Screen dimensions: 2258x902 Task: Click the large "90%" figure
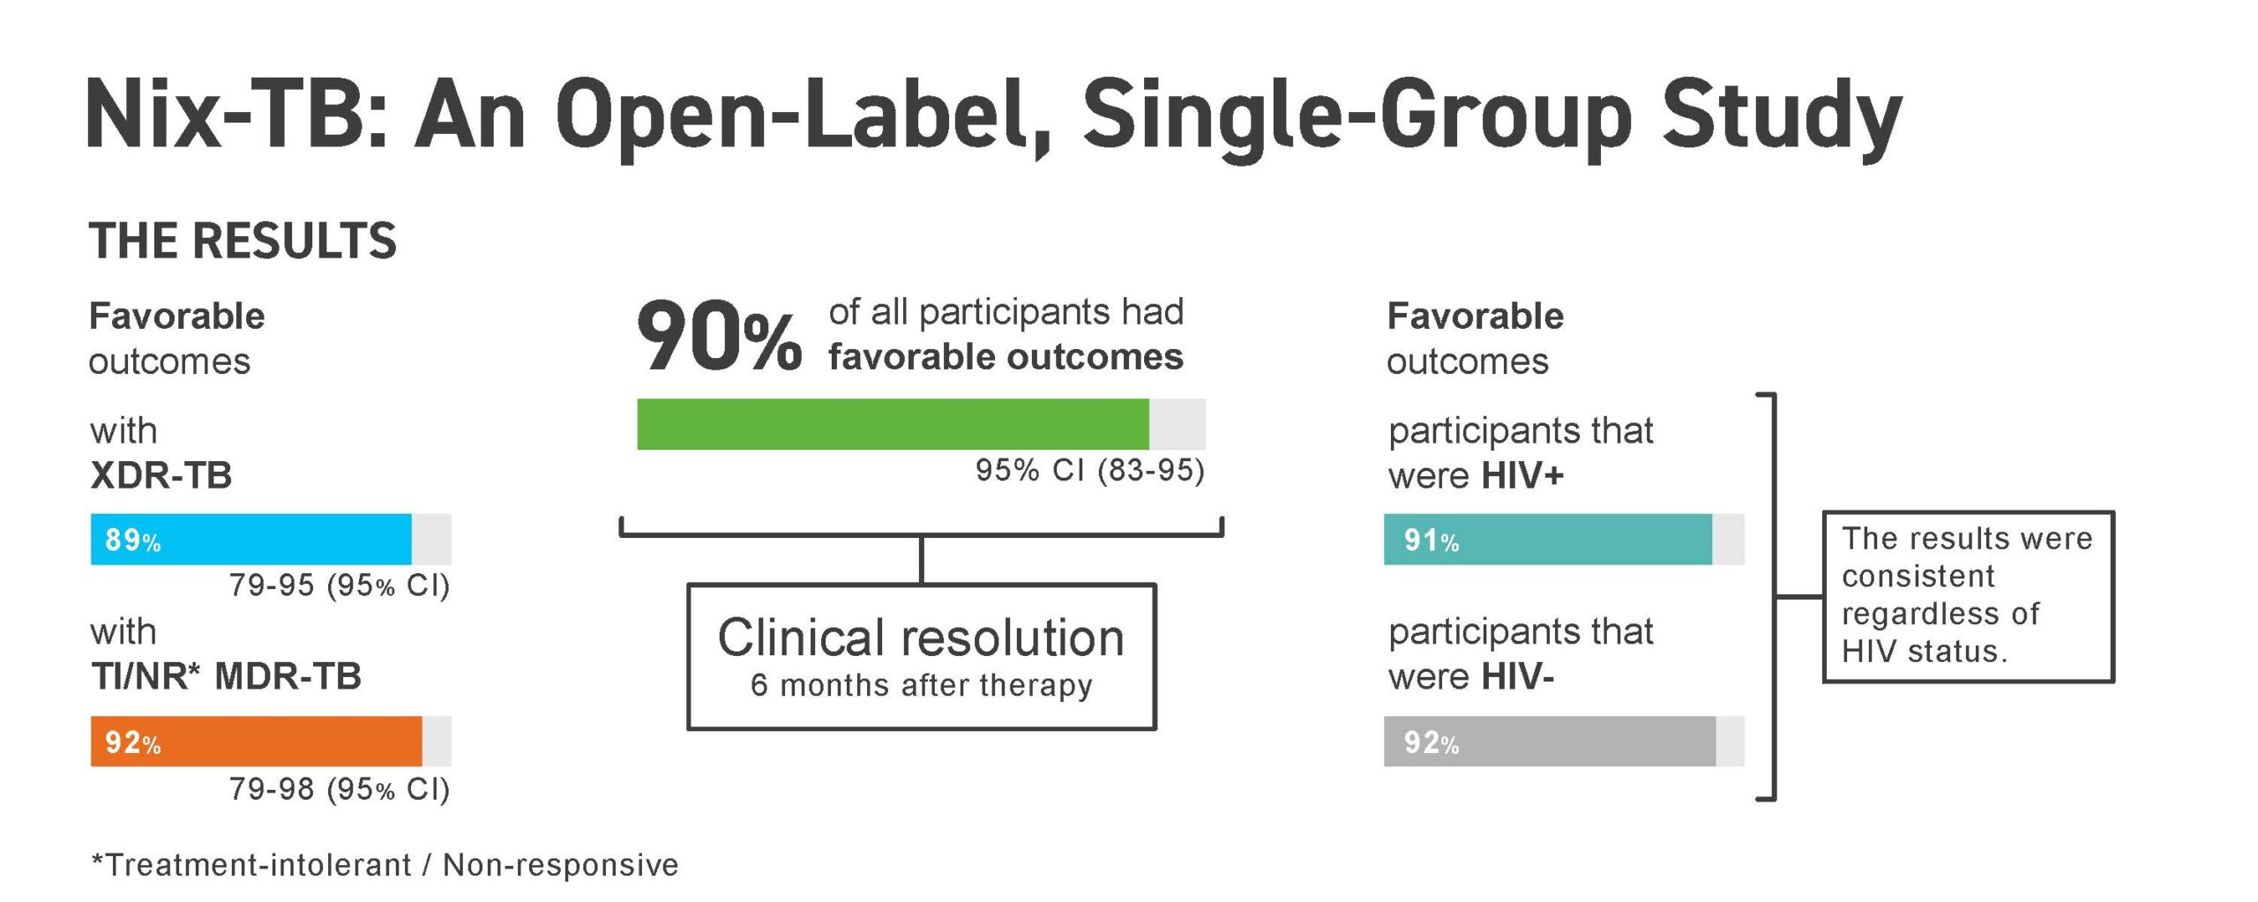tap(719, 337)
